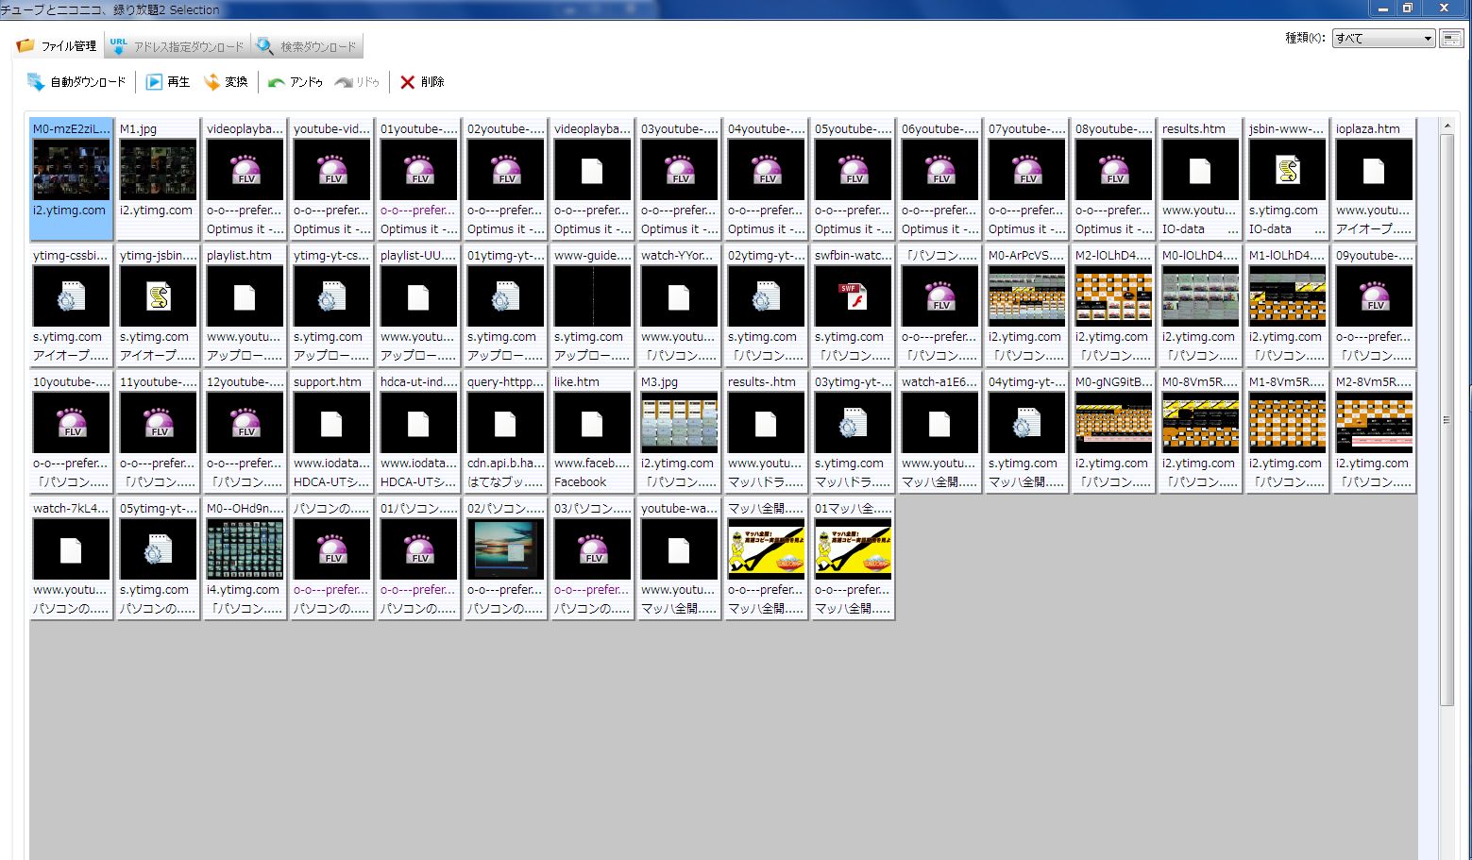This screenshot has height=860, width=1472.
Task: Open the 検索ダウンロード tab
Action: click(x=308, y=45)
